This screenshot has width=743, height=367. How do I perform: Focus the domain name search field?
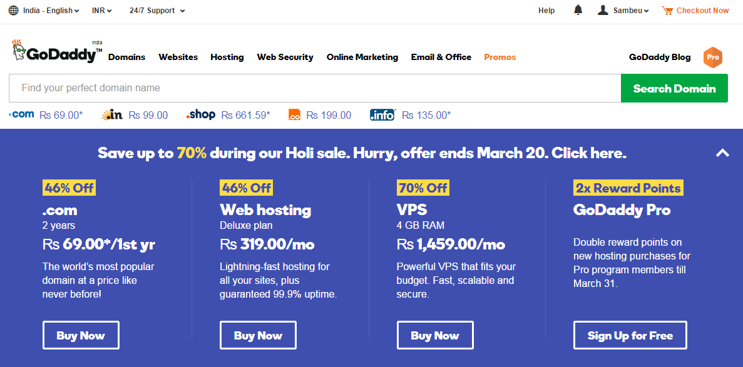(315, 88)
